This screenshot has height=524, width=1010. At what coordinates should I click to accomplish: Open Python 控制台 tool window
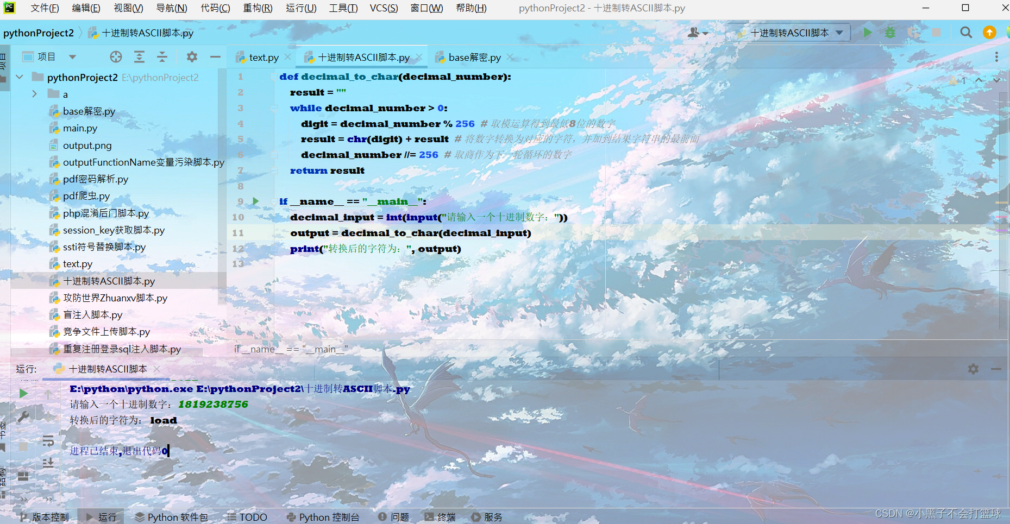click(x=323, y=517)
